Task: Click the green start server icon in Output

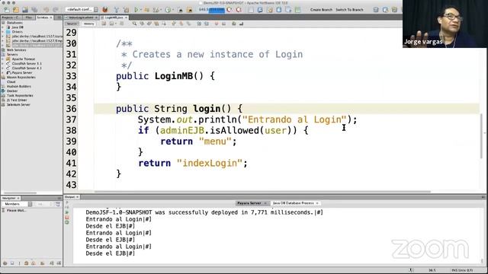Action: pos(67,212)
